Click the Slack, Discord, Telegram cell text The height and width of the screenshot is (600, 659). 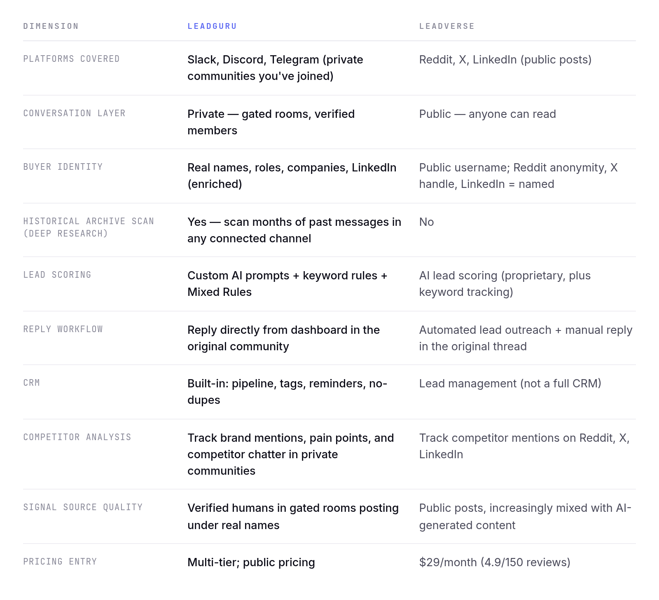pos(275,68)
